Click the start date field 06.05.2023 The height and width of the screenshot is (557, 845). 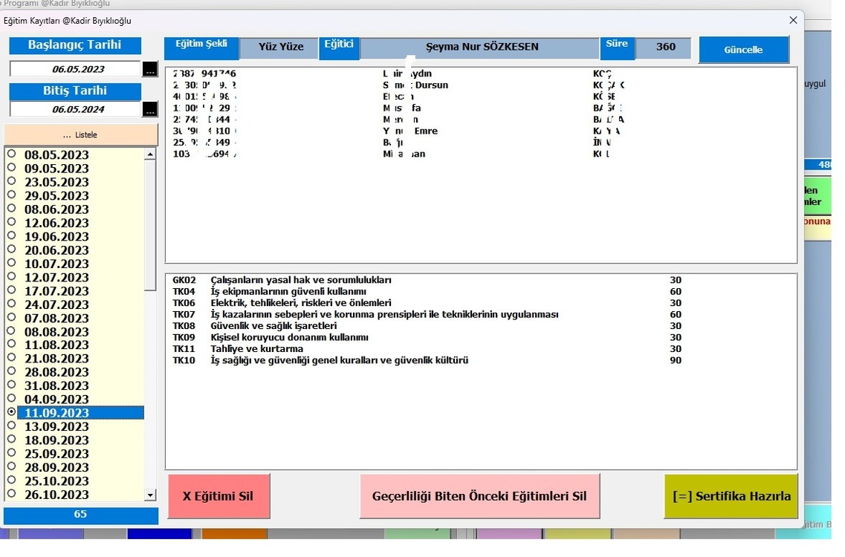tap(77, 70)
